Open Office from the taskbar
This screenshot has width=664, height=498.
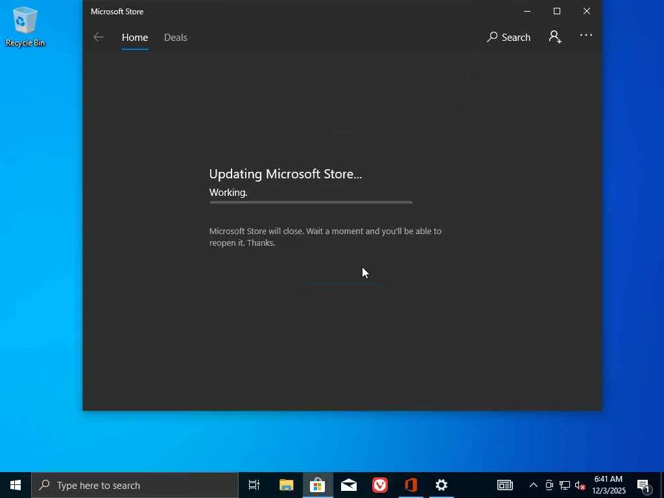pos(410,485)
